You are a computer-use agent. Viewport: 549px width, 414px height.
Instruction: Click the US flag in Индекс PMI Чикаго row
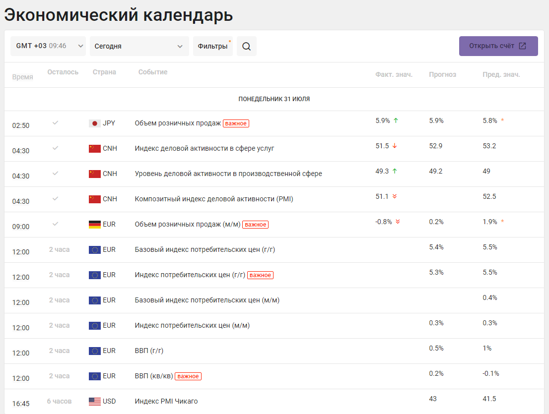coord(94,402)
